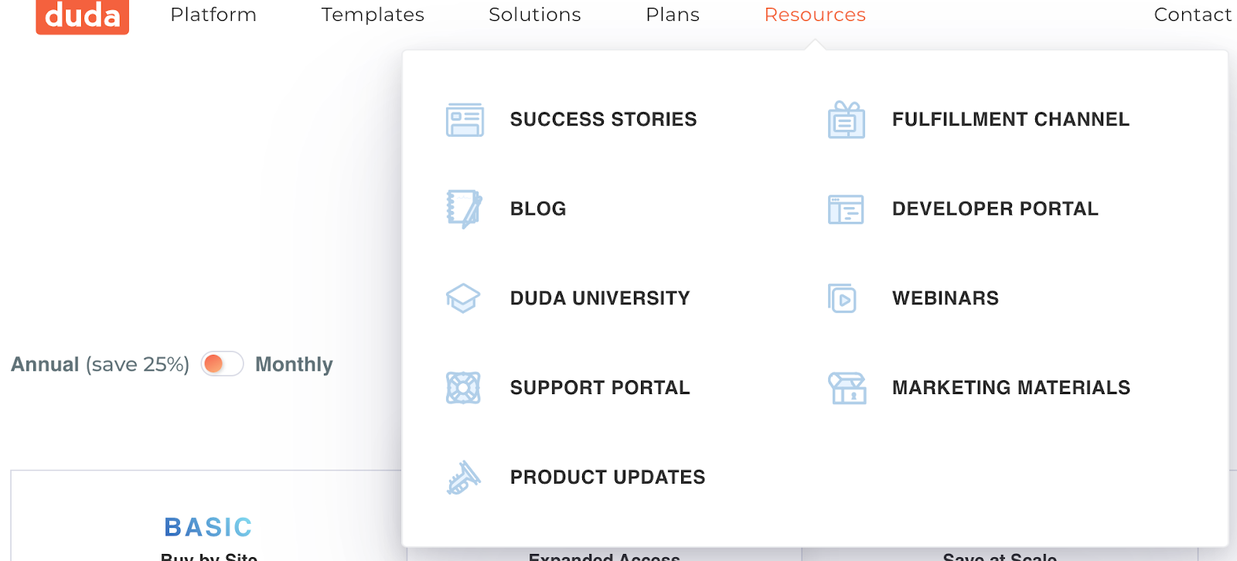This screenshot has height=561, width=1237.
Task: Click the Success Stories newspaper icon
Action: 465,120
